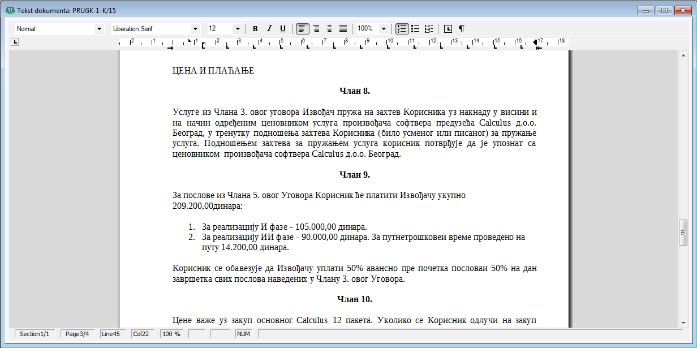Viewport: 697px width, 348px height.
Task: Show paragraph formatting marks
Action: [462, 29]
